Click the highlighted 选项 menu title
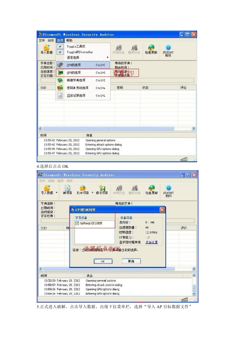Screen dimensions: 243x344 [x=60, y=40]
